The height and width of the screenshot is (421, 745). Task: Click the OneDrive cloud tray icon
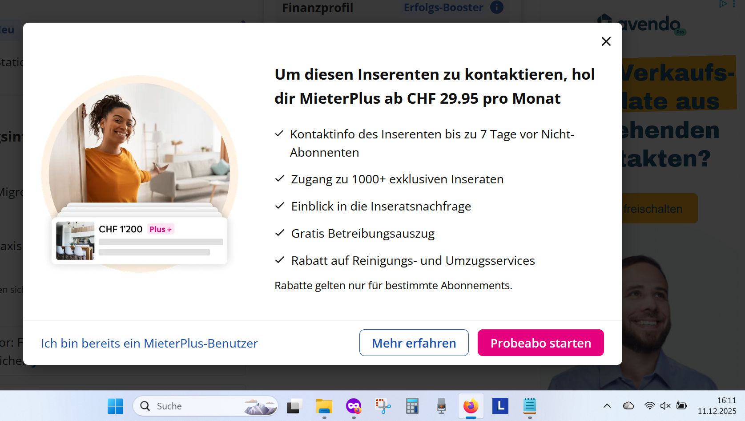[628, 406]
